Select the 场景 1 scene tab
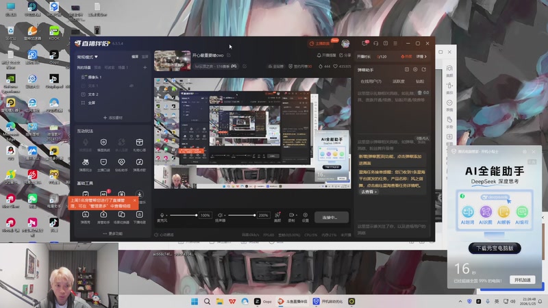Image resolution: width=548 pixels, height=308 pixels. 123,67
